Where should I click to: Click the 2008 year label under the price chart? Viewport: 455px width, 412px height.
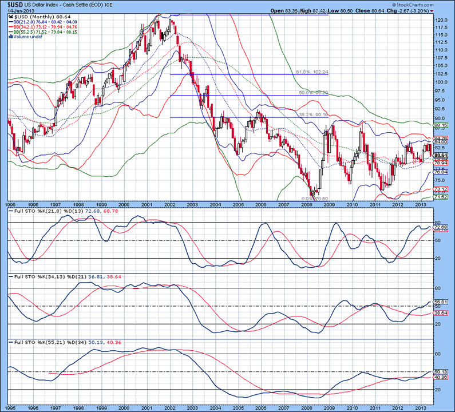tap(308, 204)
